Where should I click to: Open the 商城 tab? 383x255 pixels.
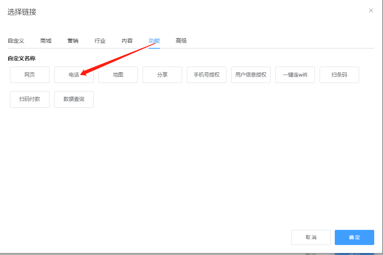coord(46,41)
